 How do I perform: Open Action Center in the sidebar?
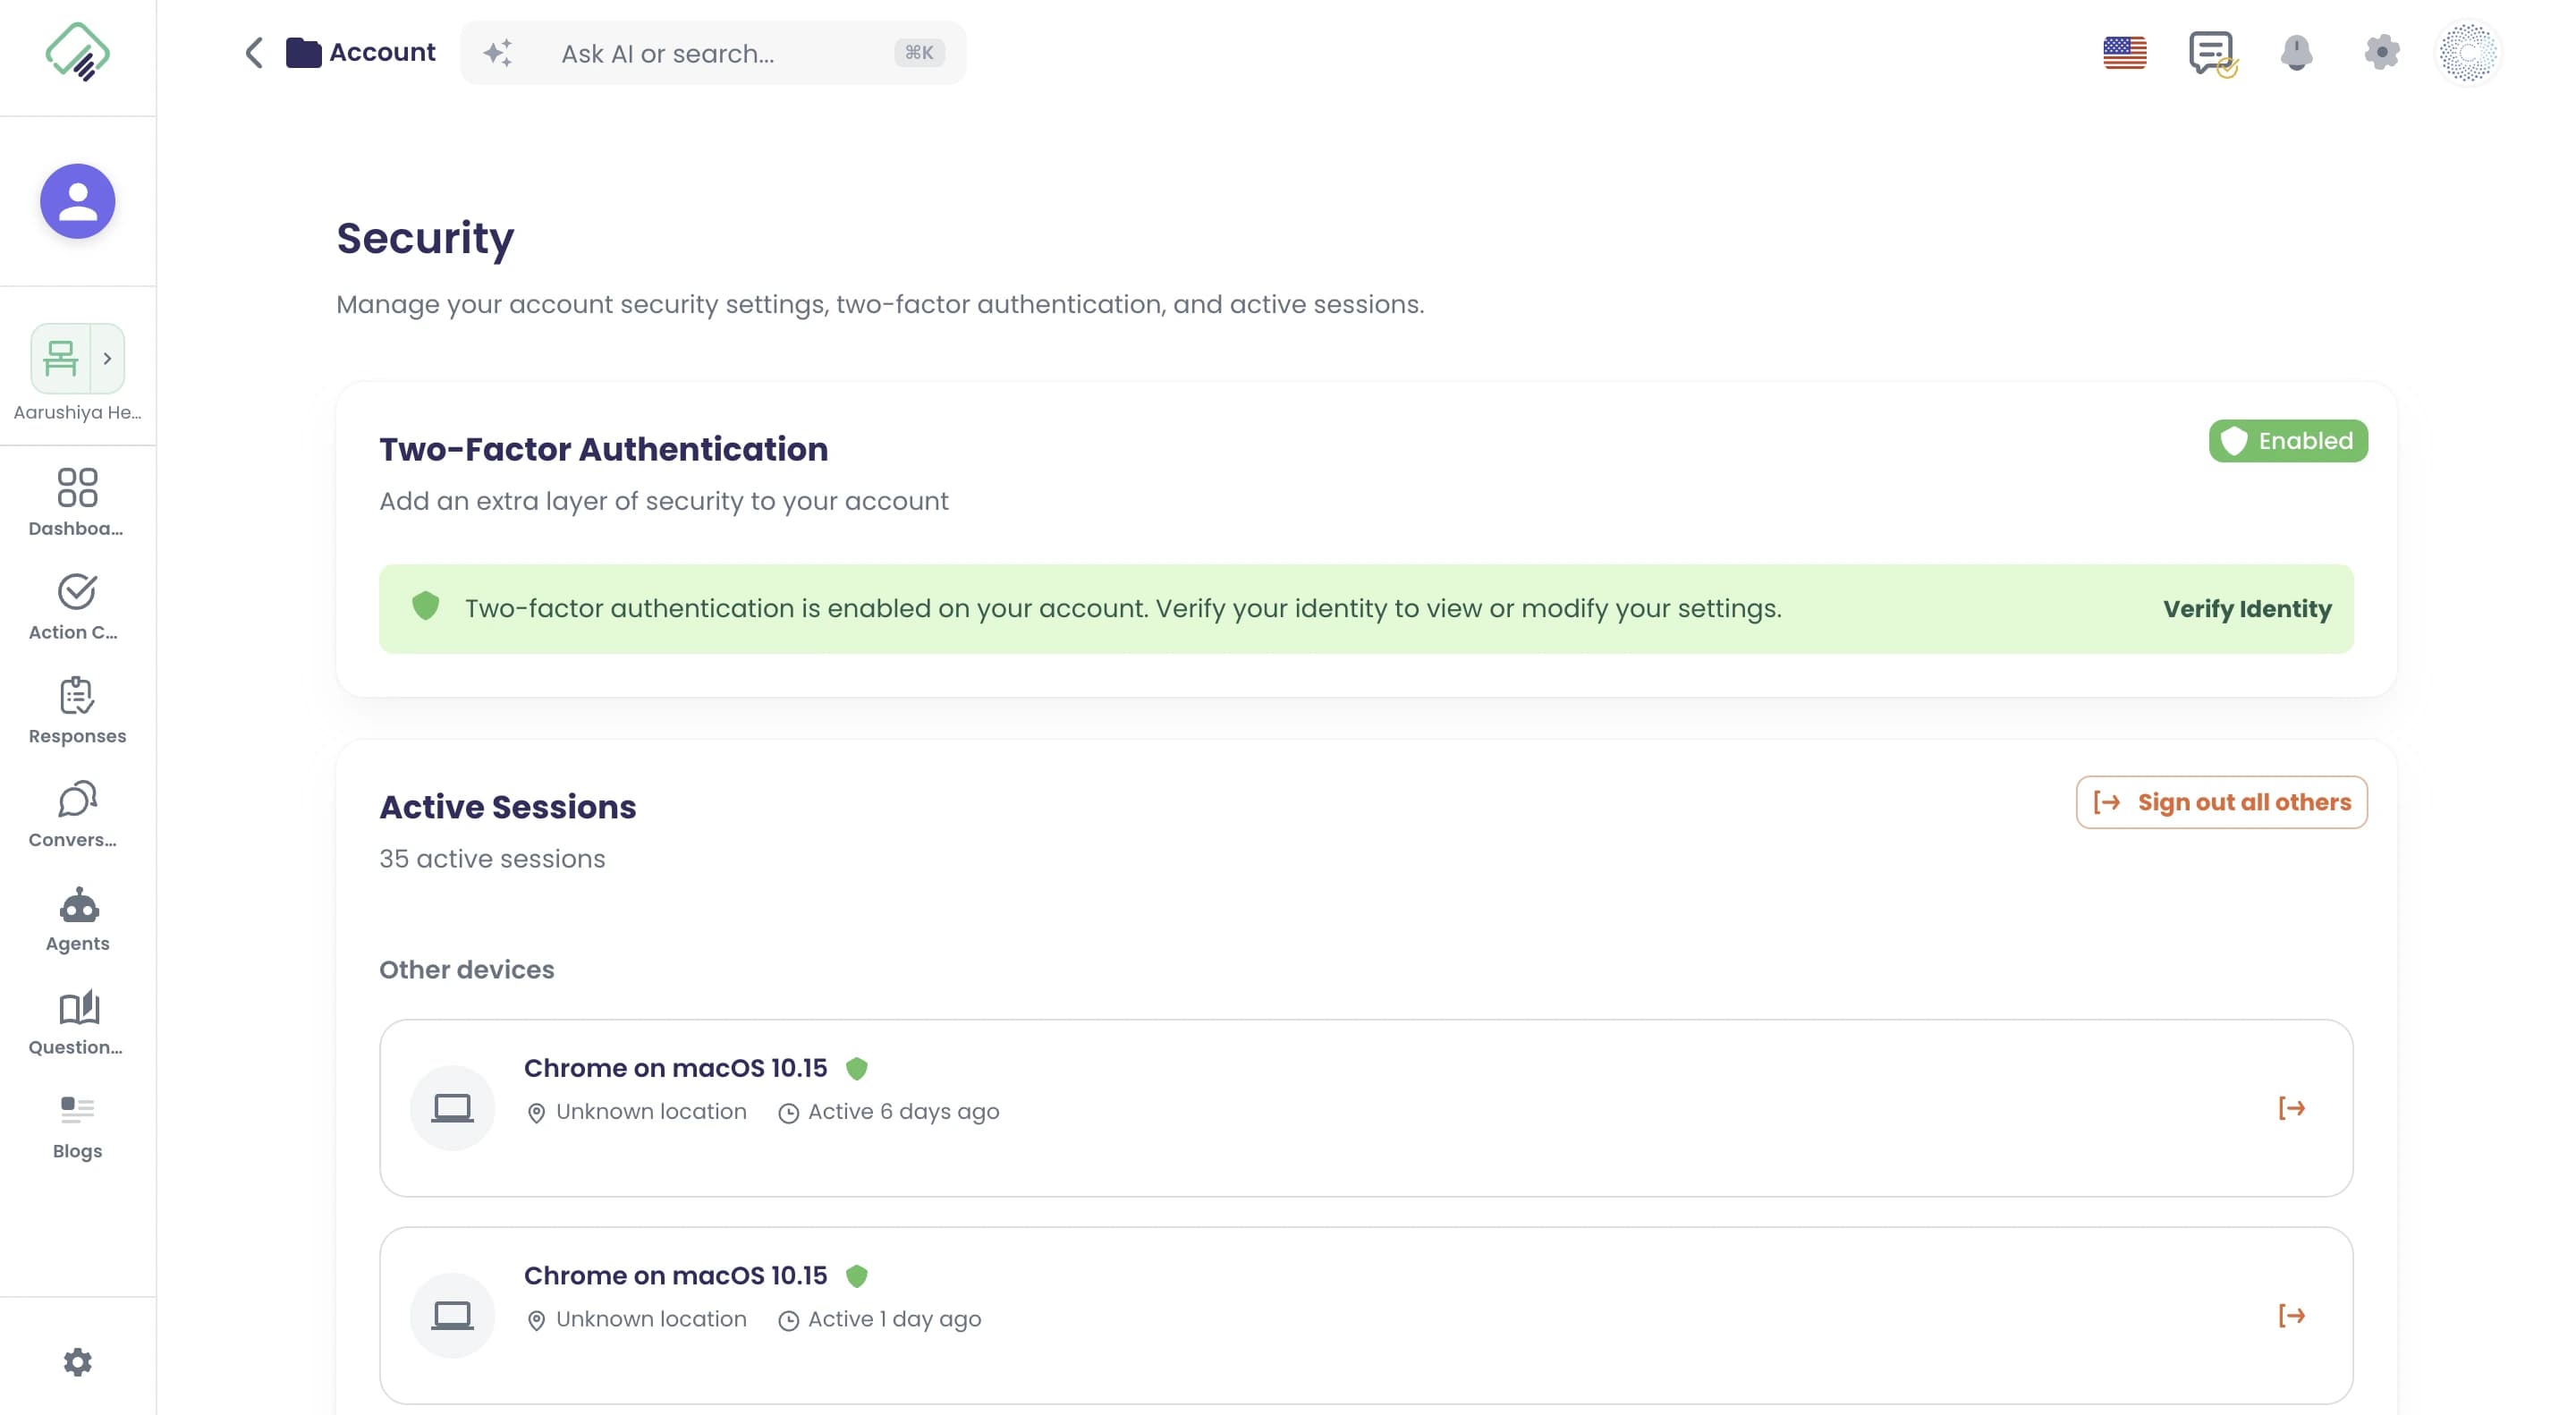(x=77, y=606)
